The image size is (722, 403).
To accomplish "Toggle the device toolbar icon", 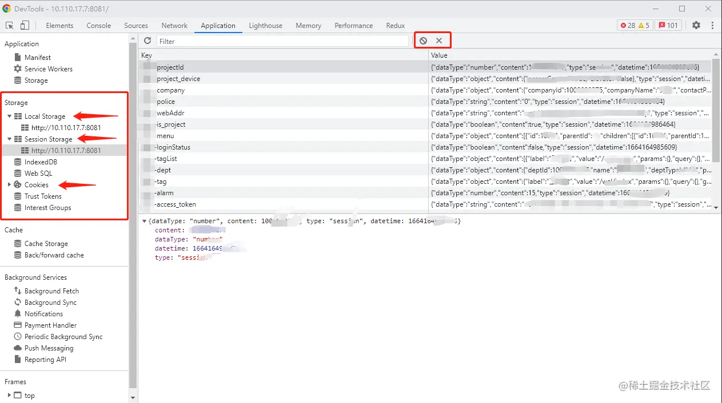I will click(25, 25).
